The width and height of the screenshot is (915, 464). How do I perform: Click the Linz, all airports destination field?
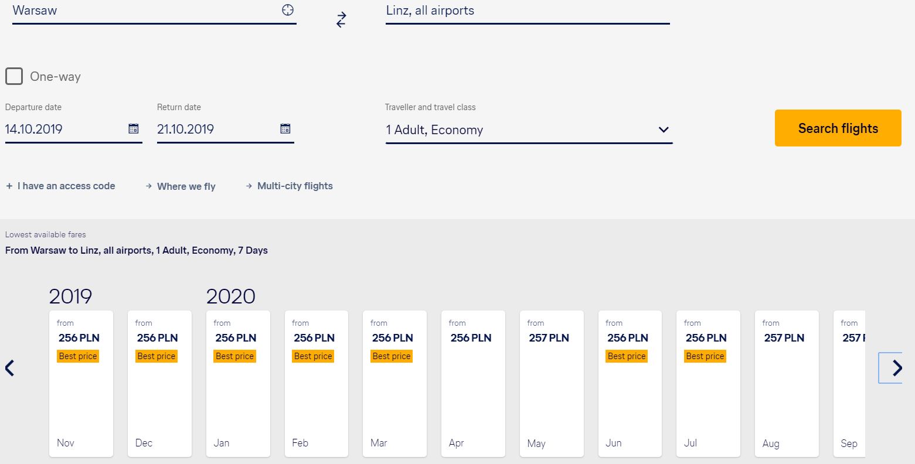click(x=528, y=12)
